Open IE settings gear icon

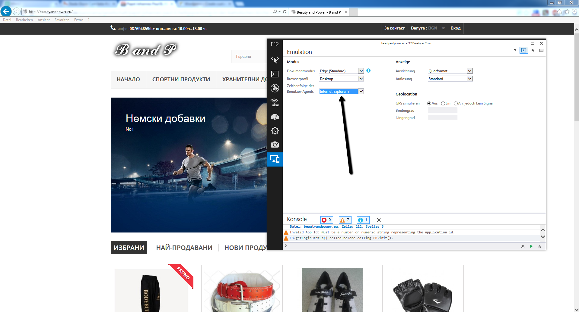click(574, 12)
